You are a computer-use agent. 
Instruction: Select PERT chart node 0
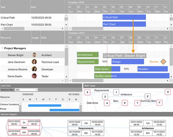(x=87, y=92)
